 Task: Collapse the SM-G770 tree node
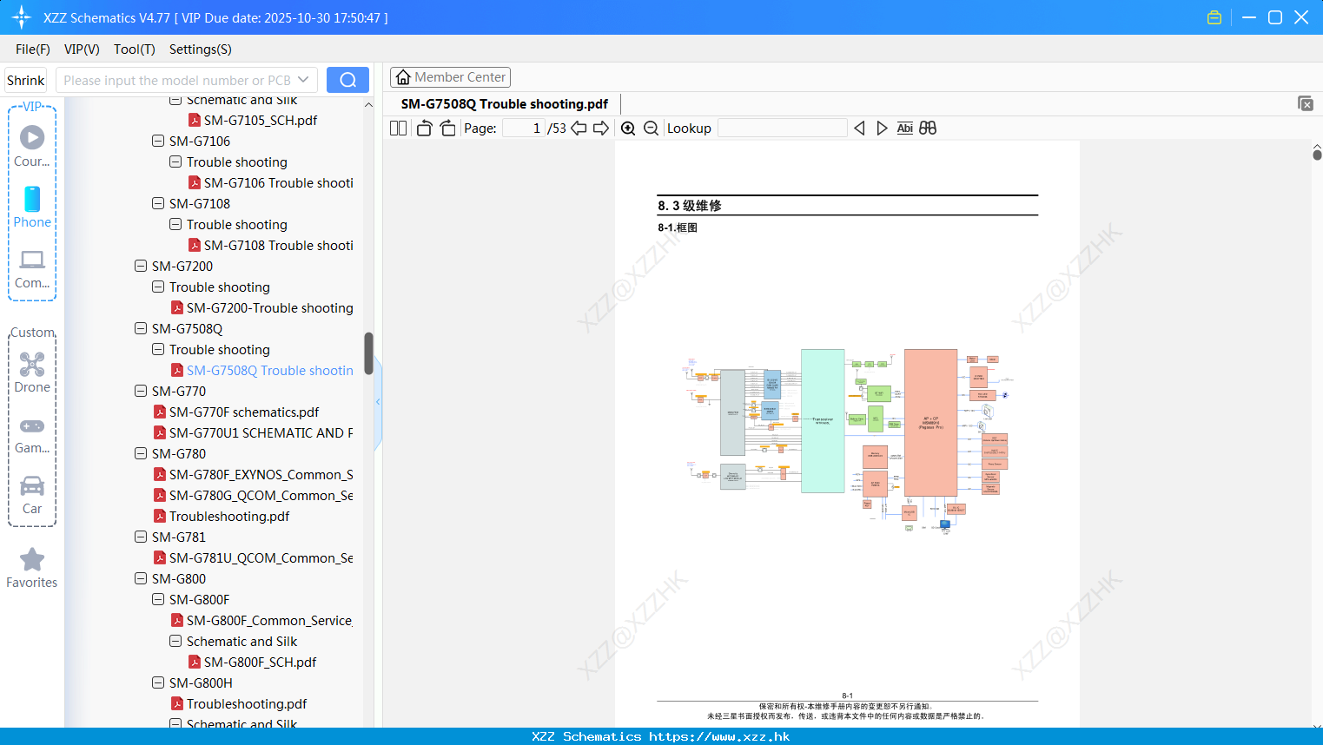pyautogui.click(x=141, y=391)
